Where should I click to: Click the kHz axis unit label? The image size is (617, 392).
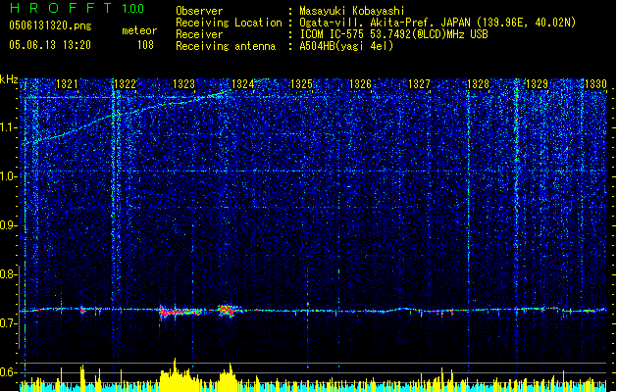point(9,79)
